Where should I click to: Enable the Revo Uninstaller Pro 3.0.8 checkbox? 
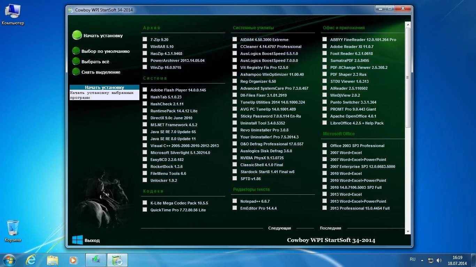tap(235, 130)
